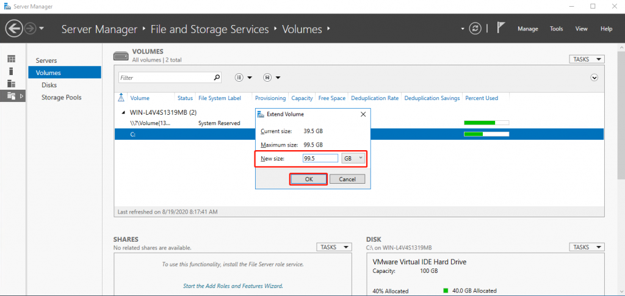Open the Help menu

pos(606,29)
